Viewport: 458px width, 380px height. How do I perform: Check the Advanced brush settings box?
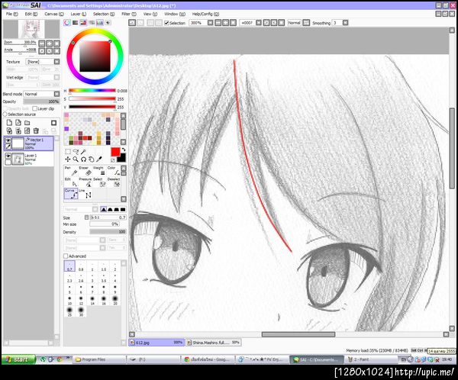click(66, 256)
